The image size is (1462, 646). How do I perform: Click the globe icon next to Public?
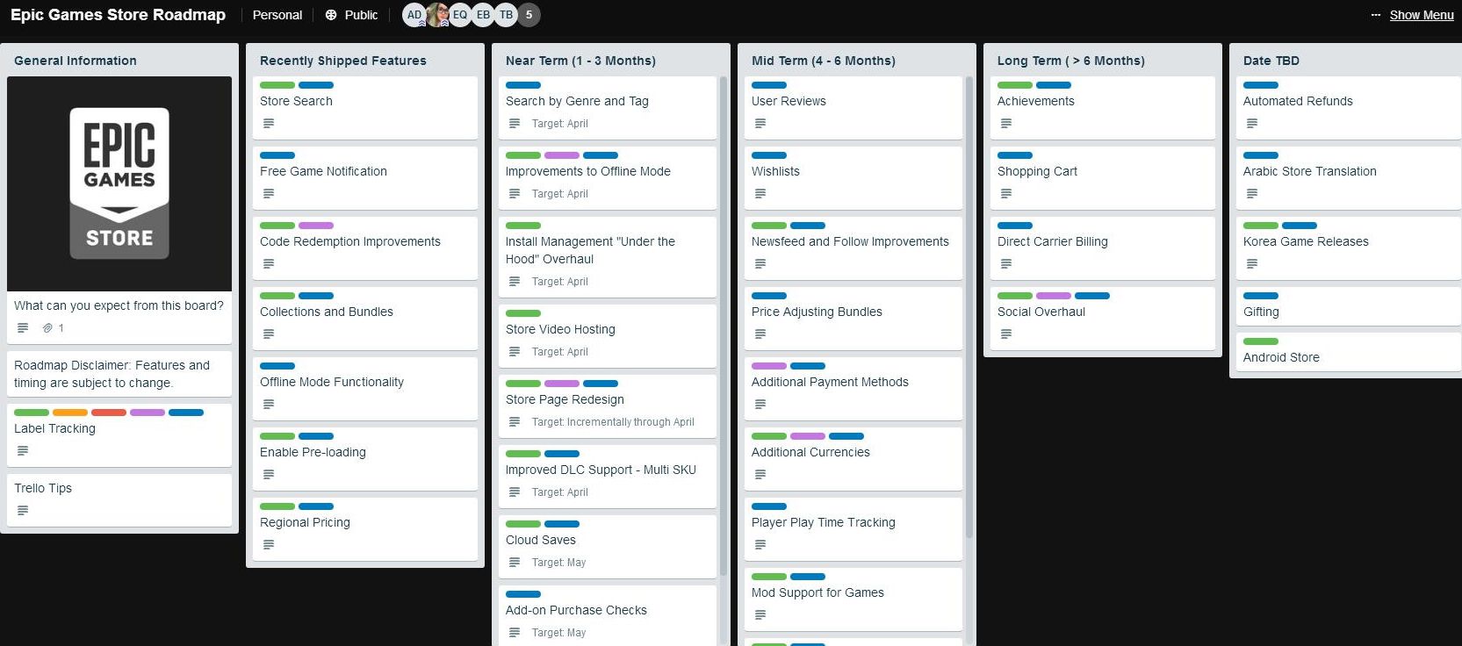click(331, 15)
